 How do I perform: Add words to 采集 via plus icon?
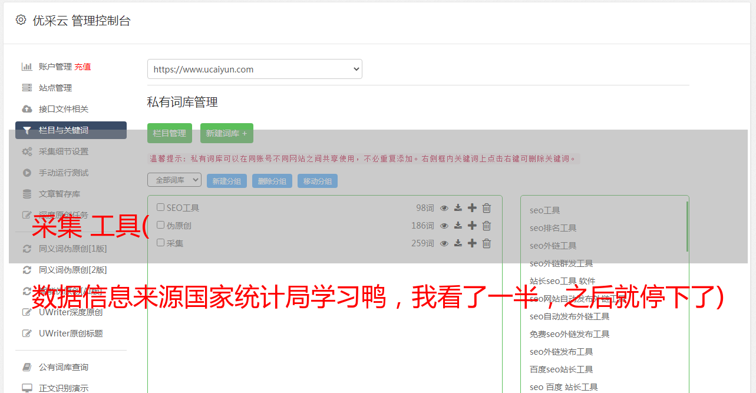click(472, 243)
